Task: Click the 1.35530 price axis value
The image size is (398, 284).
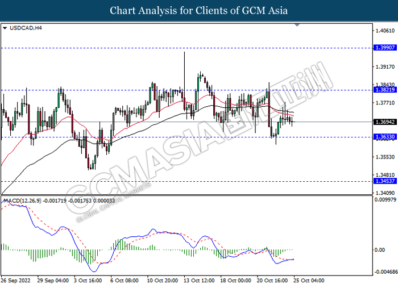Action: [385, 157]
